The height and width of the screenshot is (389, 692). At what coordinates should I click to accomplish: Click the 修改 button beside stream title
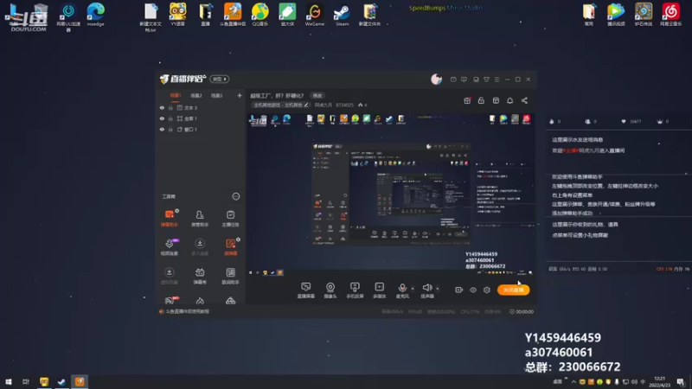(317, 96)
